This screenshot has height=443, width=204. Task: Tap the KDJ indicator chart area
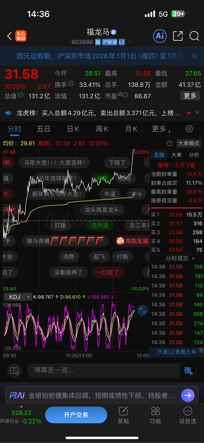click(76, 327)
